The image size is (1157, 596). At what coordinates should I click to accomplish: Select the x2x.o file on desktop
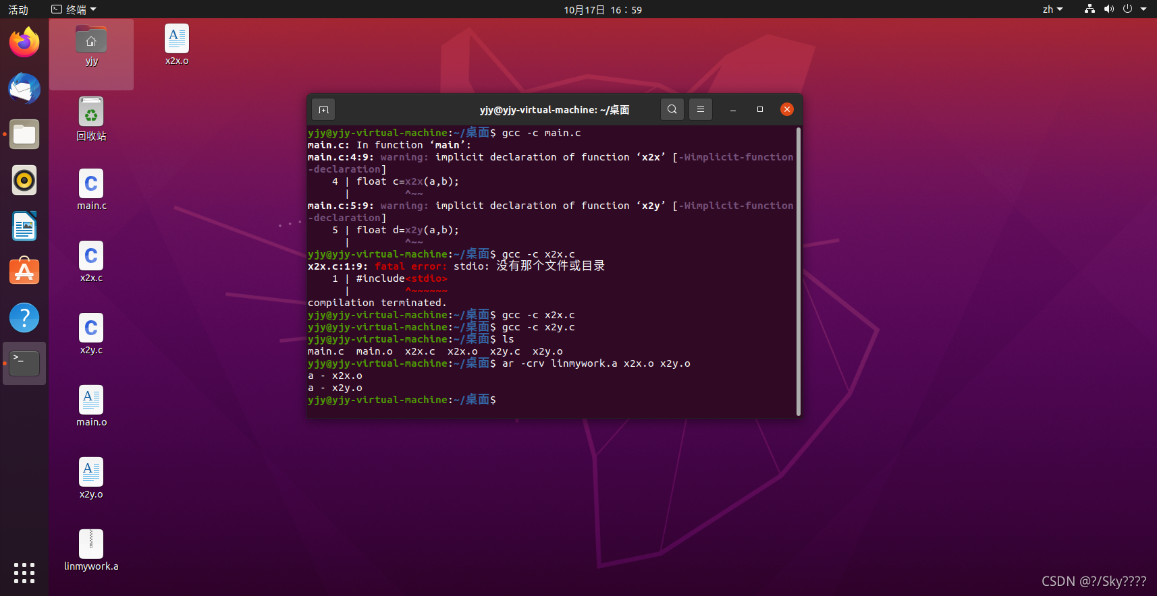coord(177,45)
